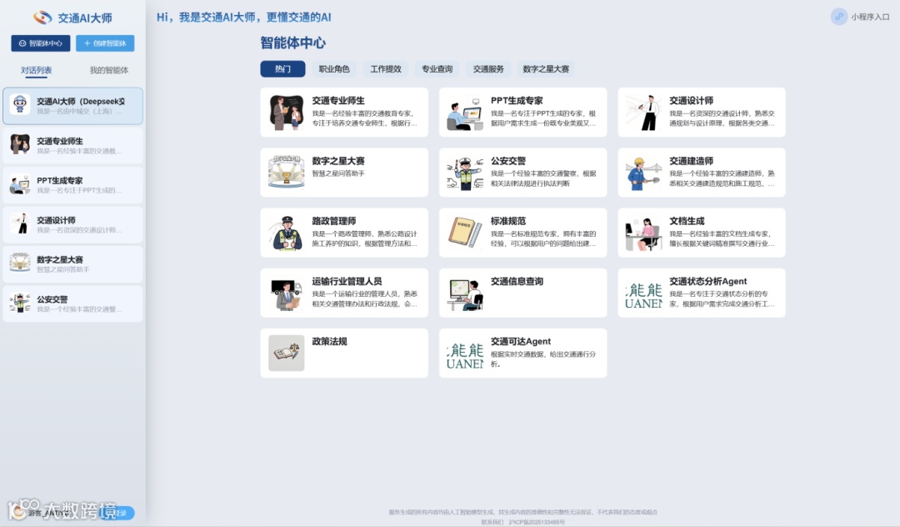Open the 交通可达Agent card title
900x527 pixels.
tap(521, 341)
